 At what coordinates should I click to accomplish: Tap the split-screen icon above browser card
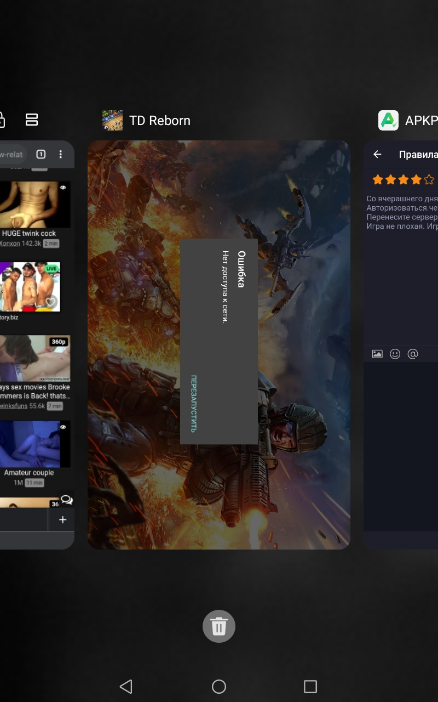click(x=32, y=120)
